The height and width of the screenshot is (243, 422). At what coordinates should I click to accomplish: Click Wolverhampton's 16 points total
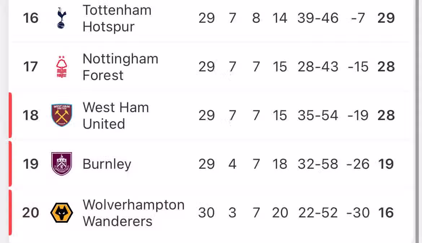(x=386, y=213)
